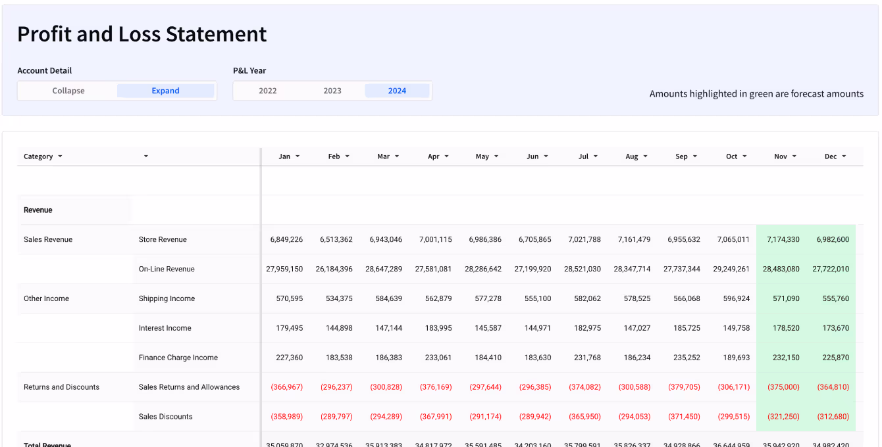Collapse the account detail view

pyautogui.click(x=68, y=91)
